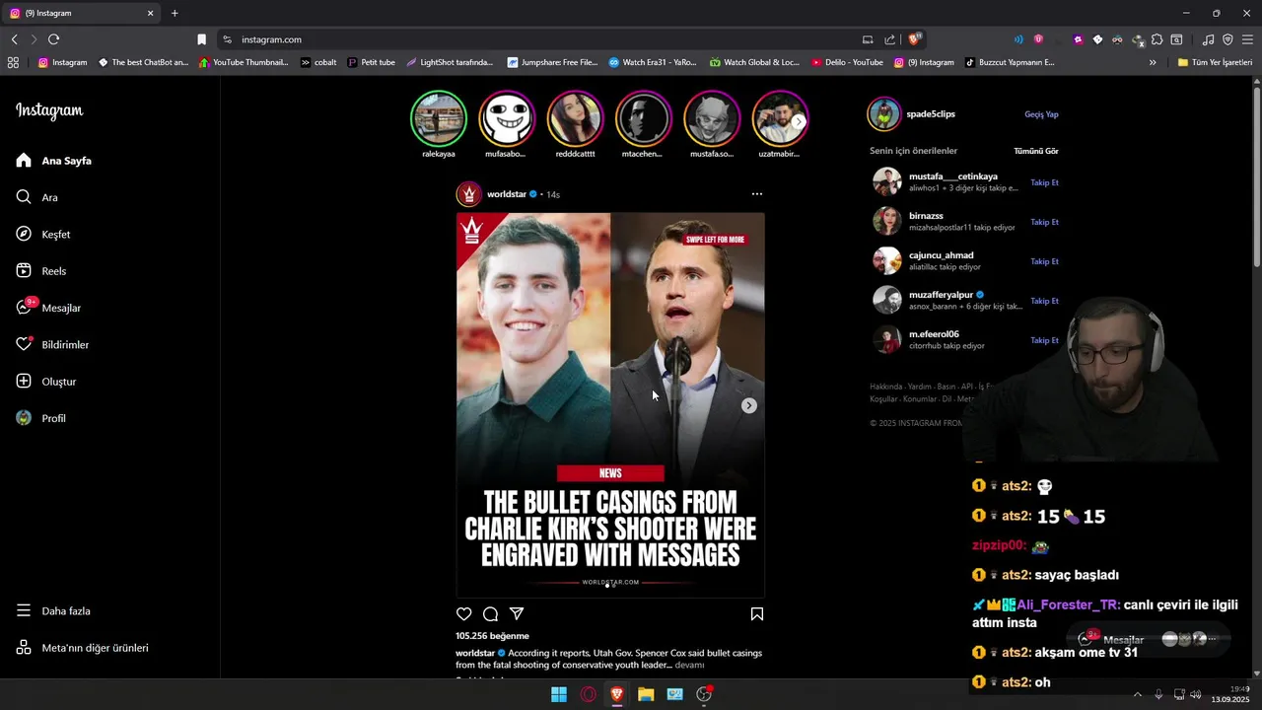Open worldstar profile from post header
1262x710 pixels.
507,194
